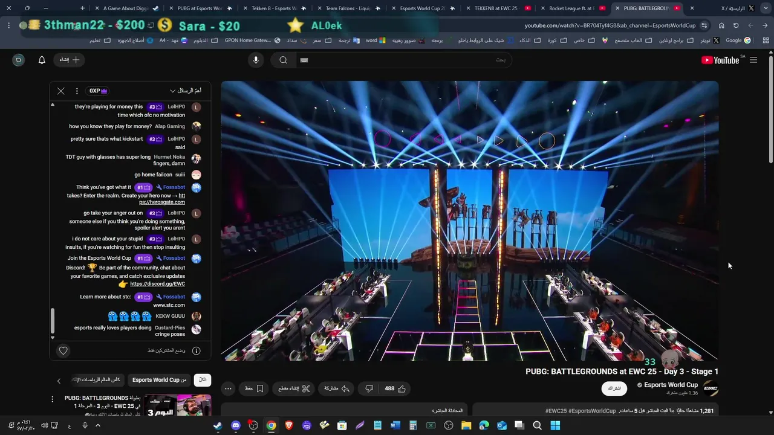Image resolution: width=774 pixels, height=435 pixels.
Task: Open the Esports World Cup channel name
Action: 671,385
